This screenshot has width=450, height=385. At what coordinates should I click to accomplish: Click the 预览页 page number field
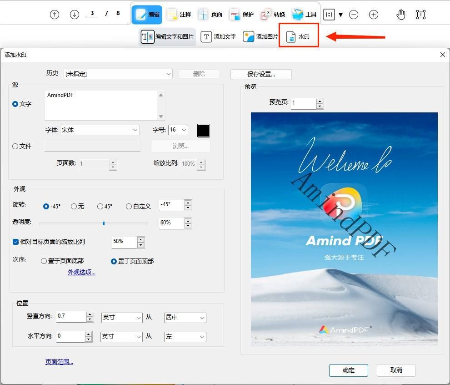pyautogui.click(x=304, y=103)
